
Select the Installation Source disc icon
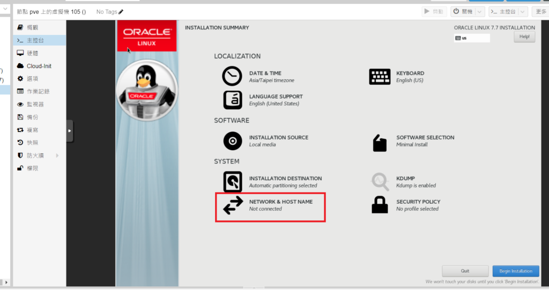click(232, 141)
